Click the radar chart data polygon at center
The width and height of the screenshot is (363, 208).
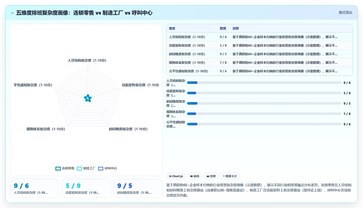click(x=88, y=98)
